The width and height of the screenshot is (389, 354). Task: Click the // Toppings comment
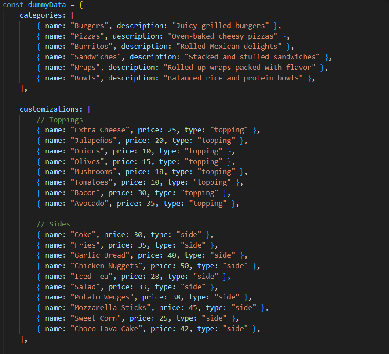(x=60, y=120)
